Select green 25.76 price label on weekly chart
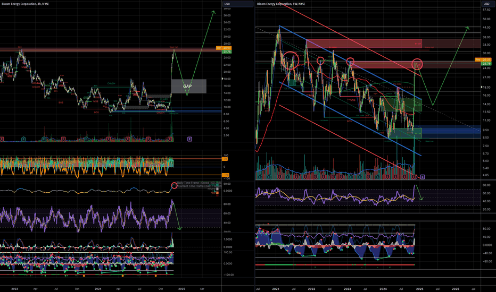 click(x=486, y=64)
